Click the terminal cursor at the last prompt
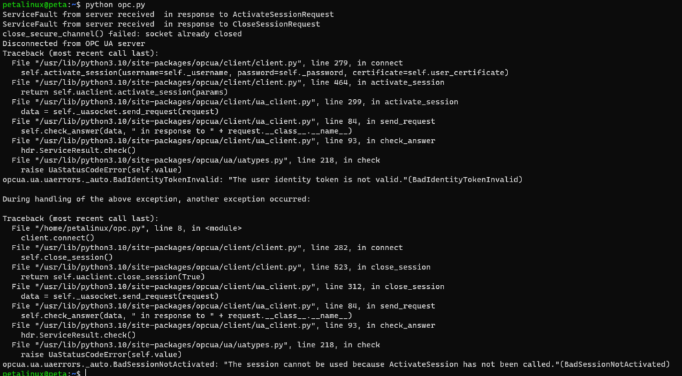The image size is (682, 376). click(x=86, y=373)
